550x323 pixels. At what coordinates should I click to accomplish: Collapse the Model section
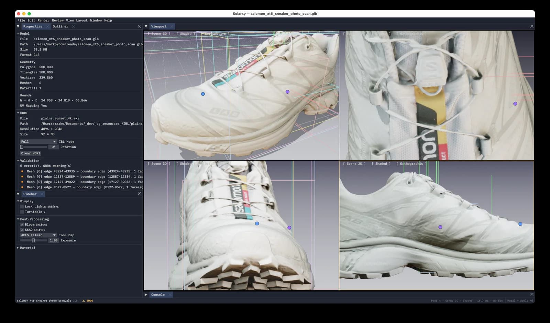18,34
